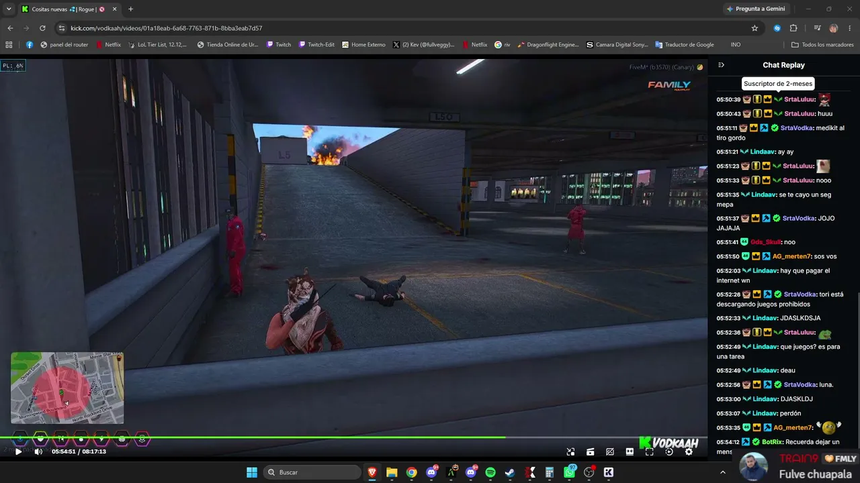Image resolution: width=860 pixels, height=483 pixels.
Task: Open the extensions puzzle menu
Action: (x=793, y=28)
